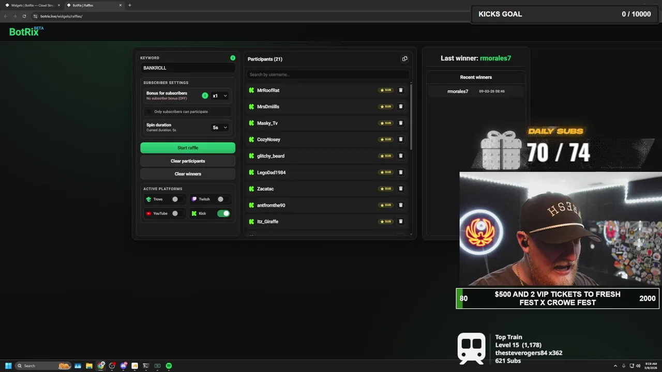
Task: Open Discord from the taskbar
Action: [x=123, y=366]
